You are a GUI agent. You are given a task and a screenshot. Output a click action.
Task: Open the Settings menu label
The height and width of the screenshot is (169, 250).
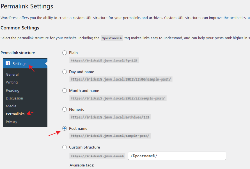19,64
